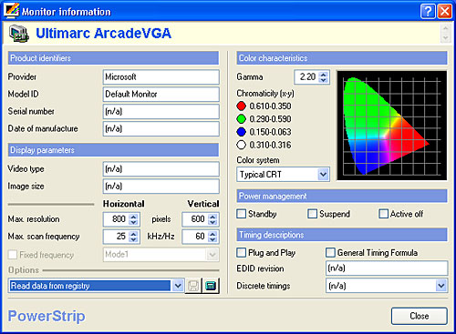Click the help question mark button

click(x=428, y=12)
